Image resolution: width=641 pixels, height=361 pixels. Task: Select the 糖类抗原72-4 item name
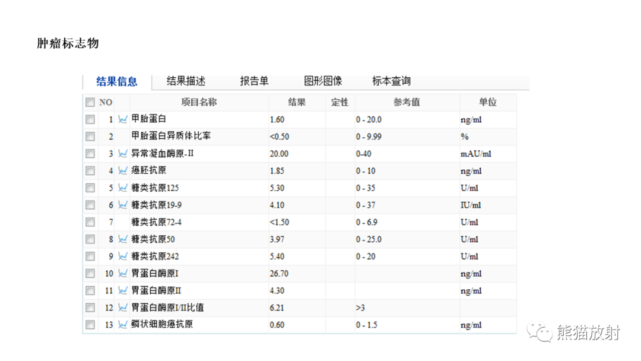coord(157,222)
